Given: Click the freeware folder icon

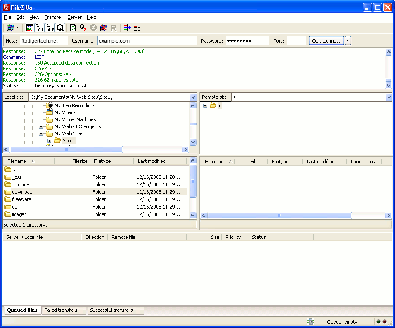Looking at the screenshot, I should pyautogui.click(x=8, y=199).
